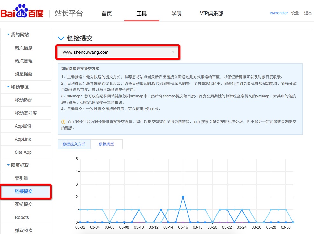Click the swmonster username link
Image resolution: width=314 pixels, height=234 pixels.
point(278,13)
